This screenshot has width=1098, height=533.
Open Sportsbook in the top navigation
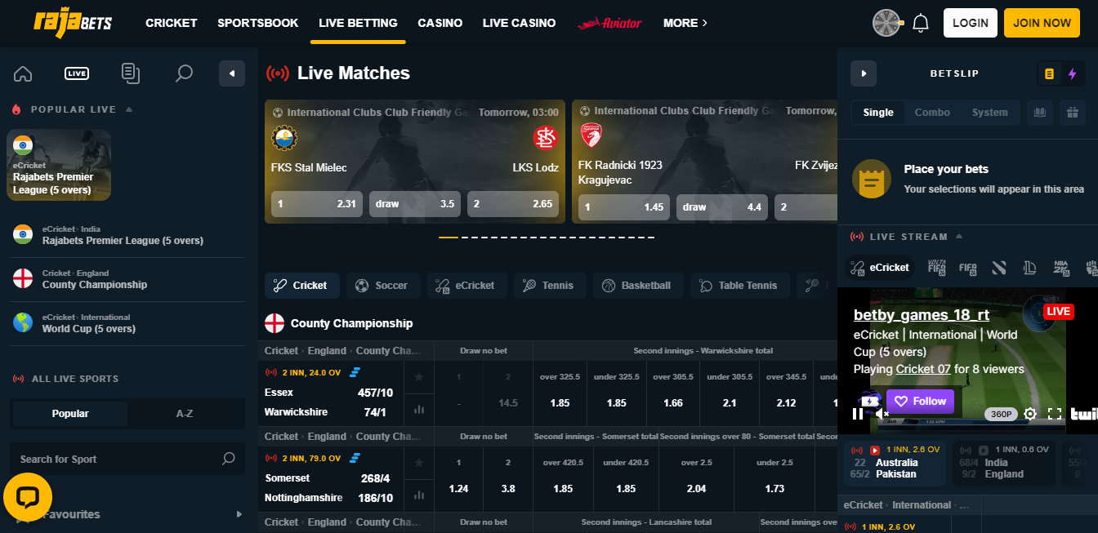(258, 23)
